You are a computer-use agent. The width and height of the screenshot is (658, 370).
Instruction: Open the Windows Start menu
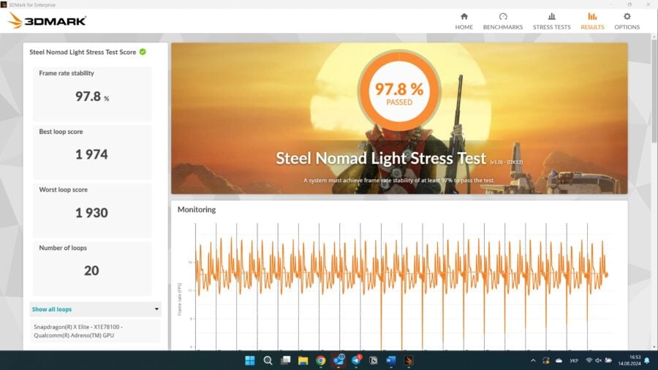tap(250, 360)
